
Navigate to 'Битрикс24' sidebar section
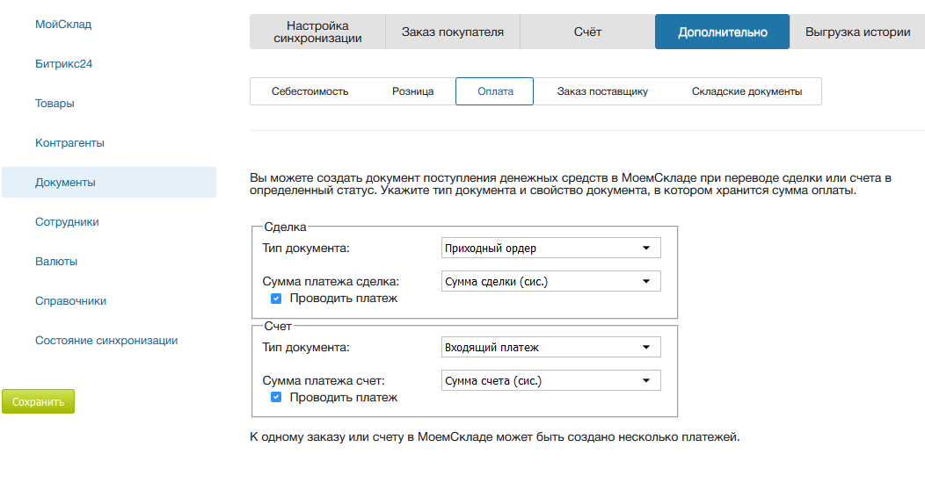click(x=64, y=63)
